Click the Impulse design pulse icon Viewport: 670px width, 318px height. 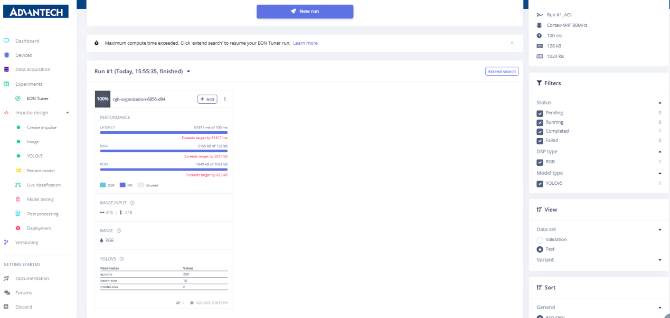pos(7,113)
